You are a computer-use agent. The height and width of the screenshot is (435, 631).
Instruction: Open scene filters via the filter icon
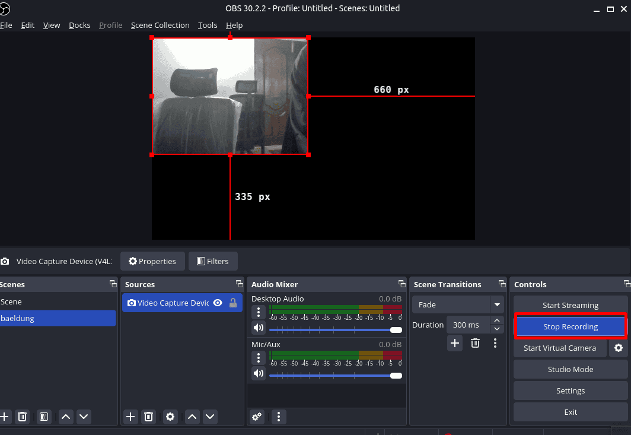click(43, 417)
